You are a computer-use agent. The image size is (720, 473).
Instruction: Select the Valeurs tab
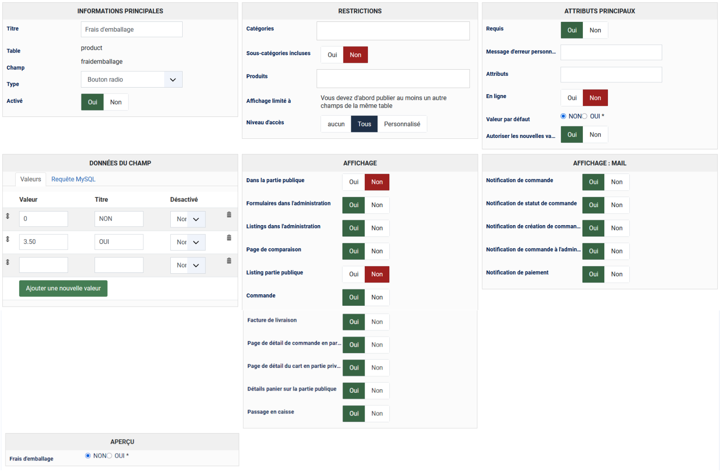[31, 179]
